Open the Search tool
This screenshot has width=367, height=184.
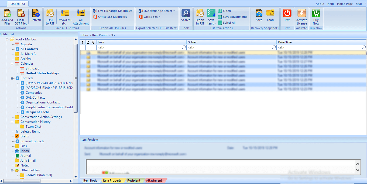186,13
